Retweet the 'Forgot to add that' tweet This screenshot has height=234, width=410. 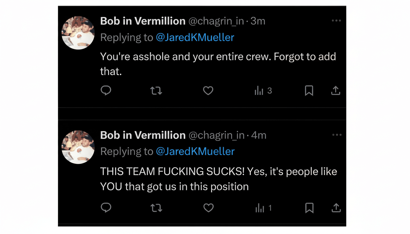coord(156,90)
